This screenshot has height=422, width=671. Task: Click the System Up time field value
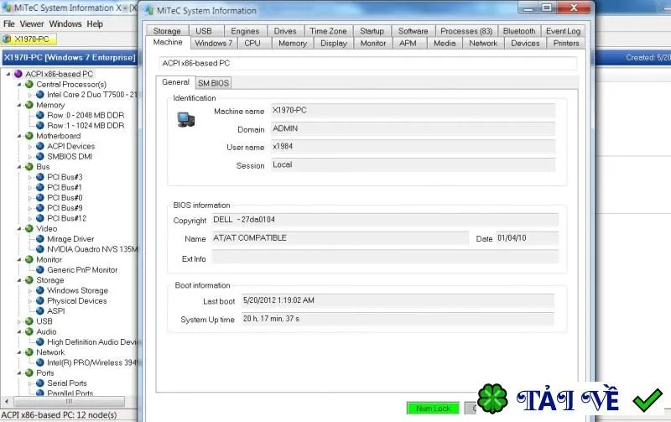pyautogui.click(x=398, y=319)
